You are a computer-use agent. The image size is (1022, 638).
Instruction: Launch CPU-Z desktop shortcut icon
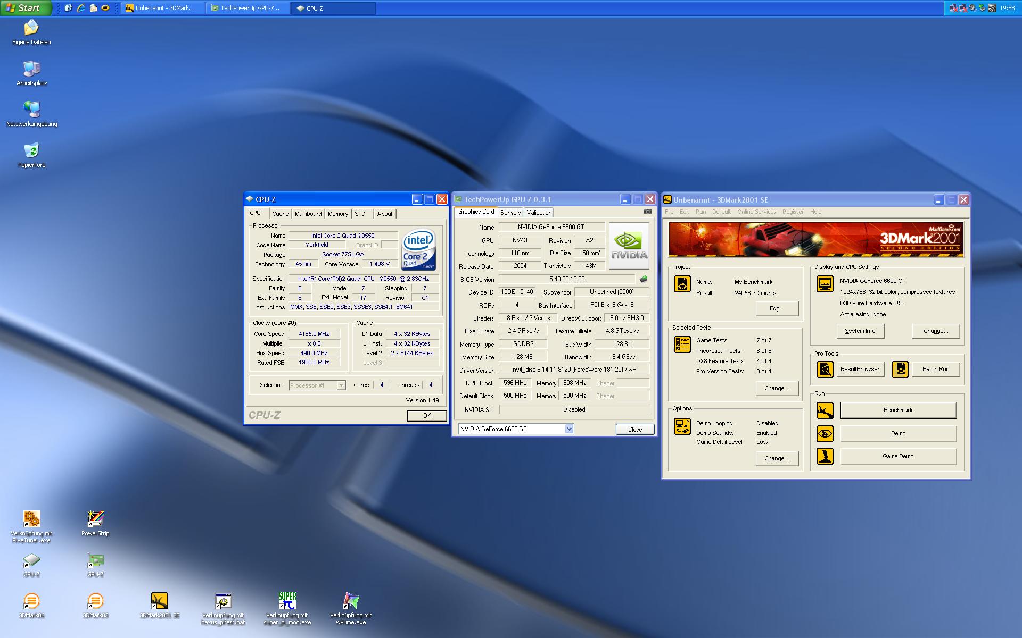coord(31,560)
